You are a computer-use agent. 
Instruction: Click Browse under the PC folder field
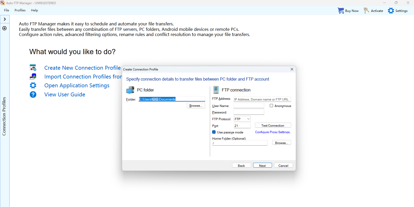[x=196, y=106]
